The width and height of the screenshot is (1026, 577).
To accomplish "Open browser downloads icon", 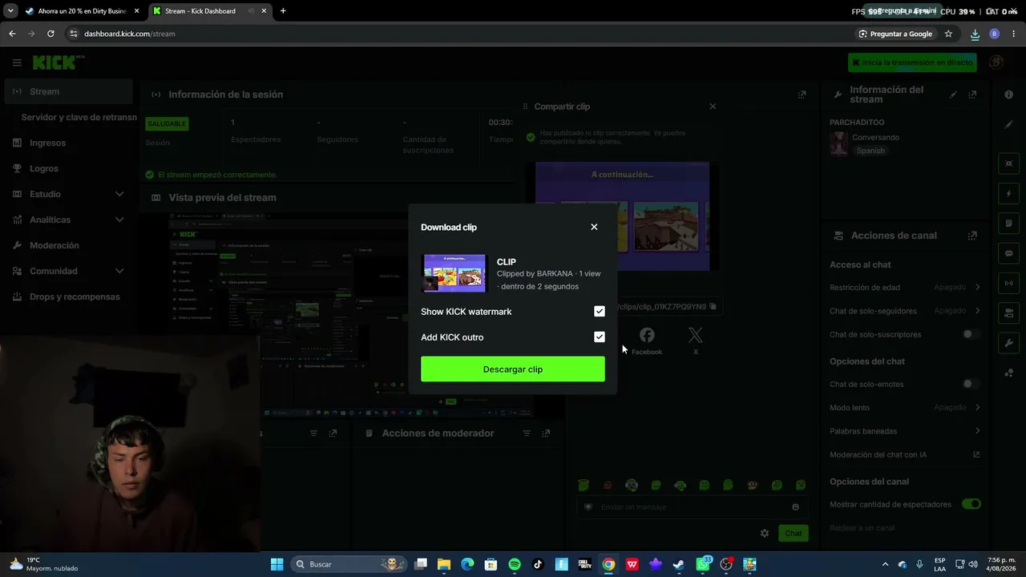I will (975, 34).
